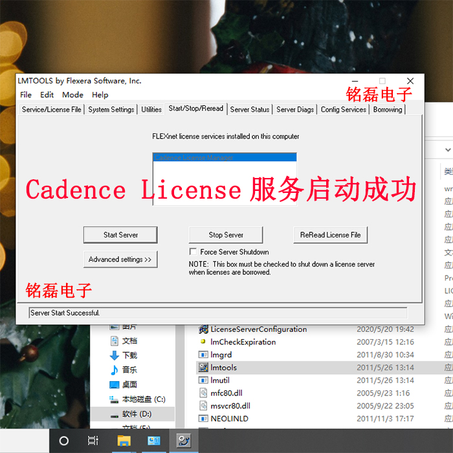Click lmgrd date 2011/8/30 10:34
Screen dimensions: 453x453
pos(385,355)
